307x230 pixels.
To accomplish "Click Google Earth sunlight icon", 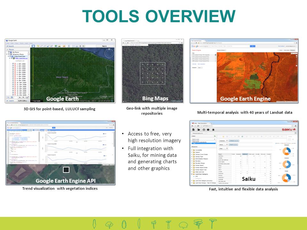I will 59,46.
